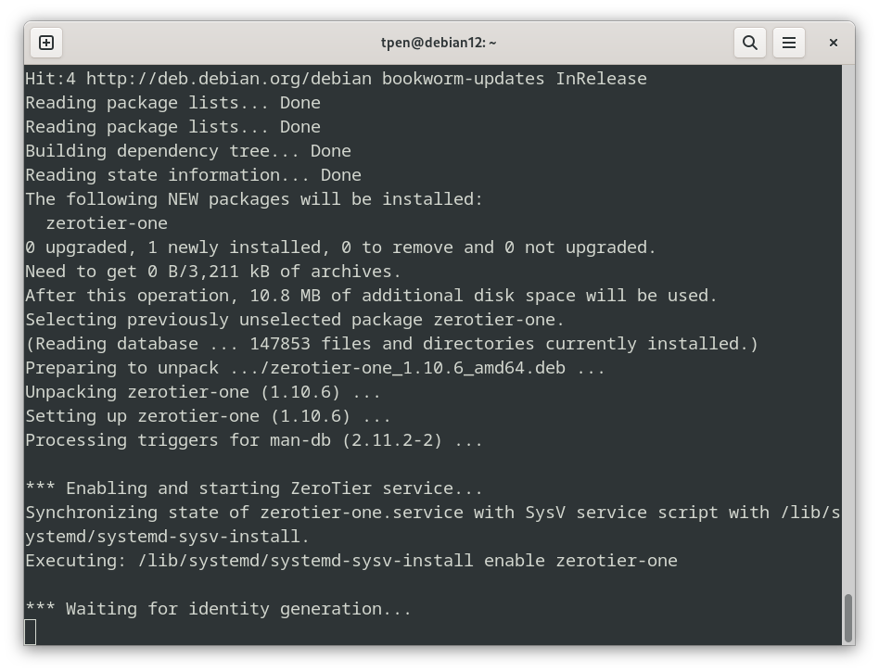879x672 pixels.
Task: Close the terminal window
Action: tap(833, 43)
